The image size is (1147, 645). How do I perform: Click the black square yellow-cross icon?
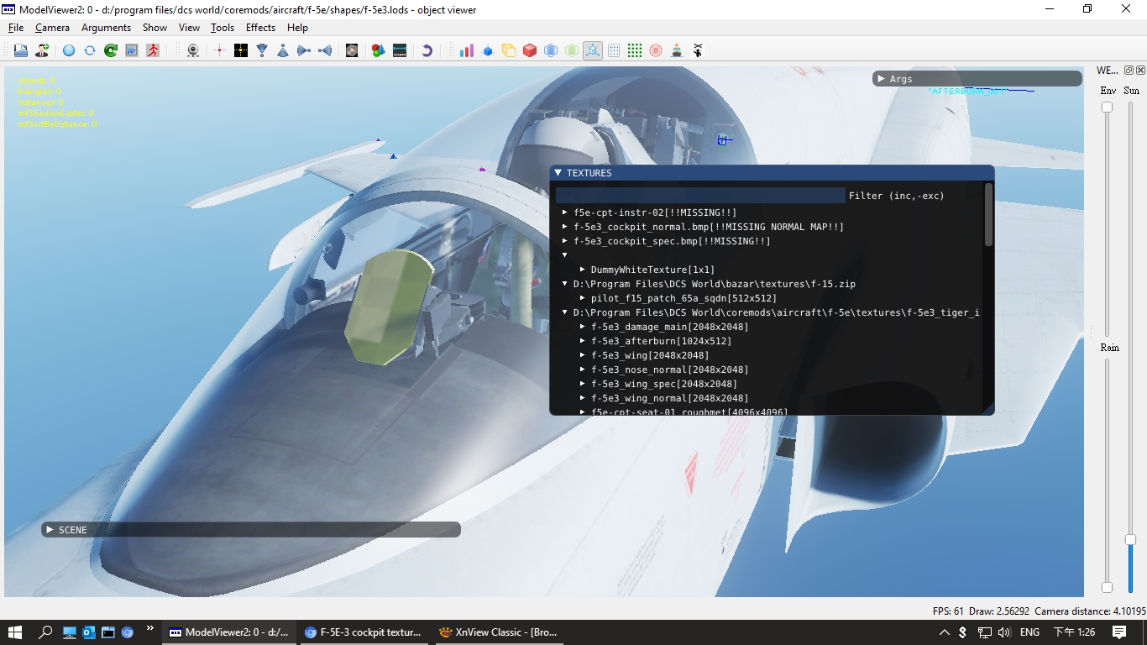[241, 50]
